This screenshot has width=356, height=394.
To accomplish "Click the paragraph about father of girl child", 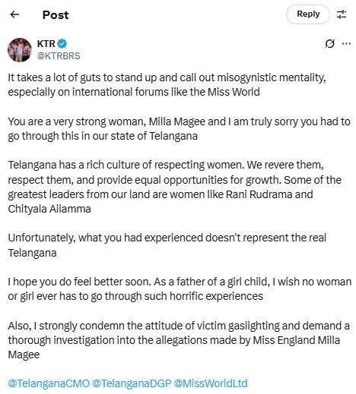I will click(180, 289).
